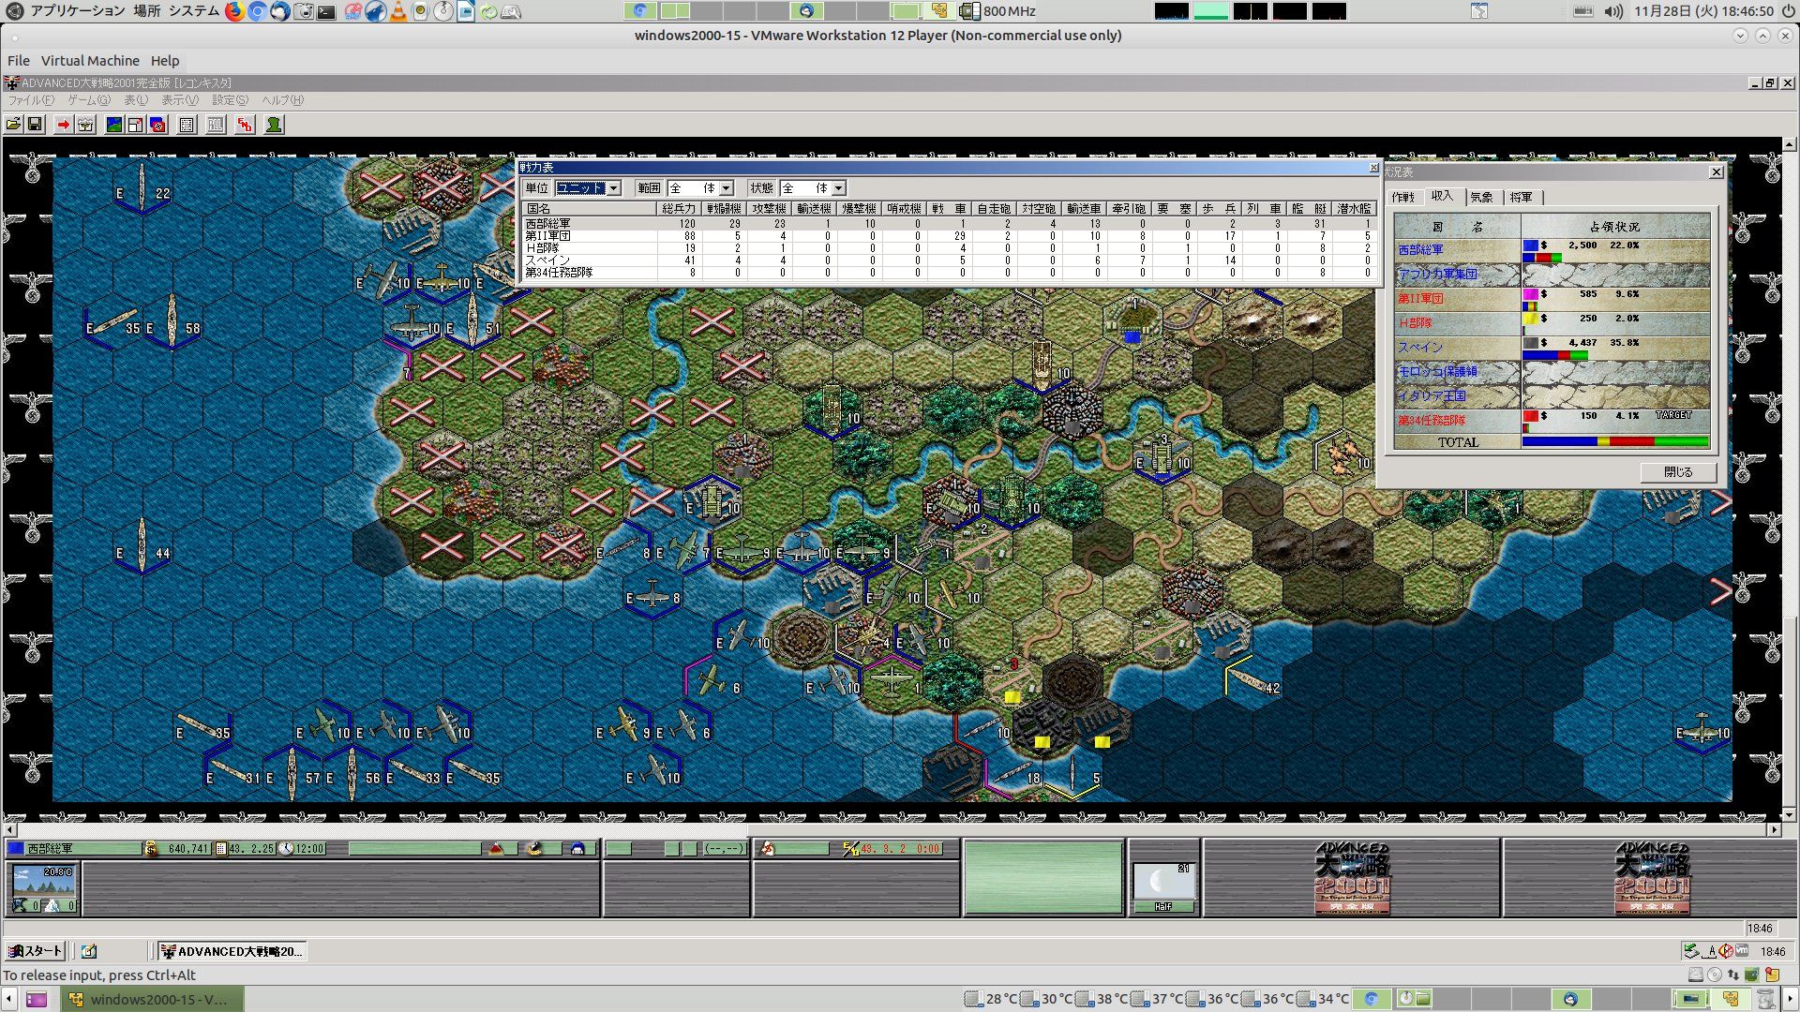1800x1012 pixels.
Task: Select the yellow-bordered ship with strength 42
Action: click(x=1252, y=680)
